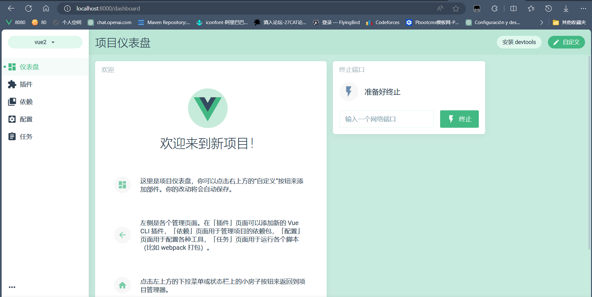Add this page to favorites star
Image resolution: width=592 pixels, height=297 pixels.
click(x=456, y=9)
